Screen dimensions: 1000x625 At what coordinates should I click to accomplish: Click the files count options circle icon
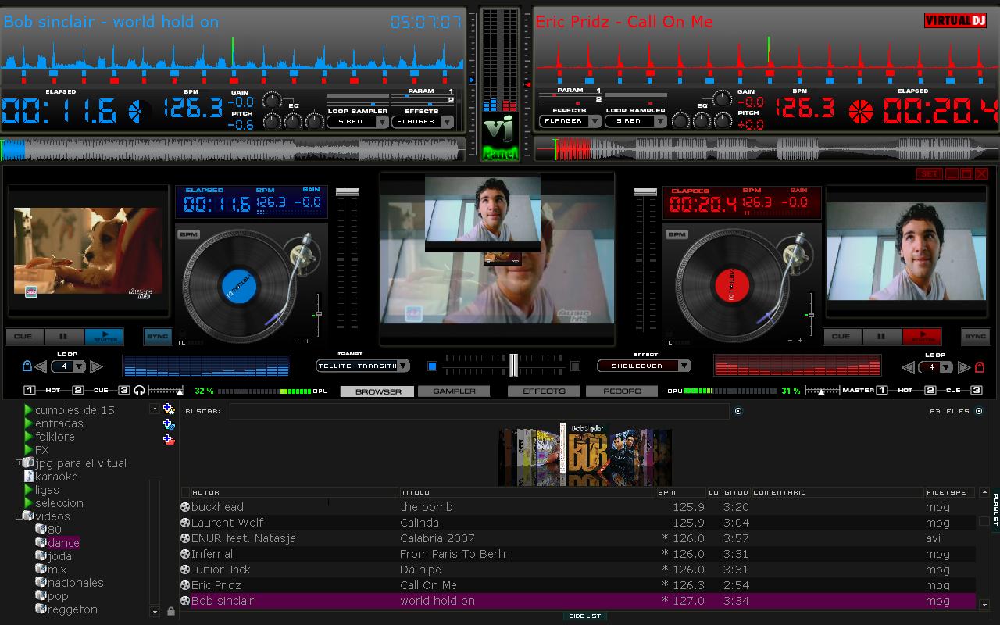979,411
